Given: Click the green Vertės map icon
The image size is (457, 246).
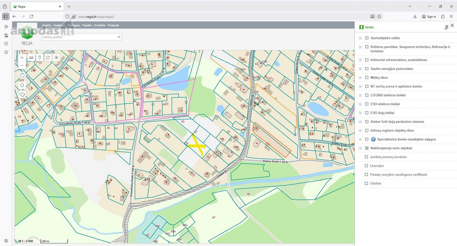Looking at the screenshot, I should pyautogui.click(x=361, y=27).
